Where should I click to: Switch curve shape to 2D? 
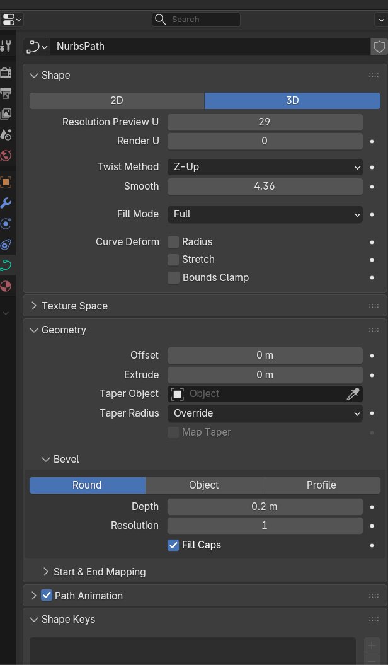point(117,101)
